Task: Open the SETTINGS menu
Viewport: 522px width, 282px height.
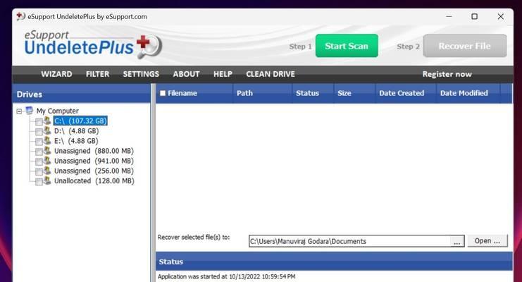Action: 141,74
